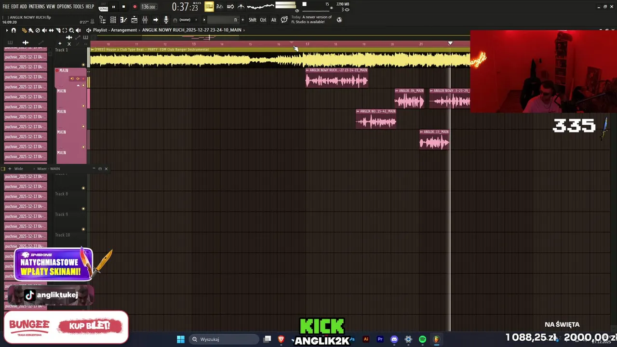Toggle PAT/SONG playback mode
Viewport: 617px width, 347px height.
tap(103, 7)
